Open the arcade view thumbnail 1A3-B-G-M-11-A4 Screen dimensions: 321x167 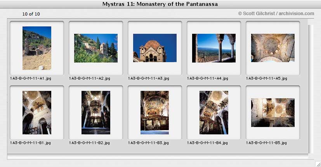pyautogui.click(x=214, y=48)
